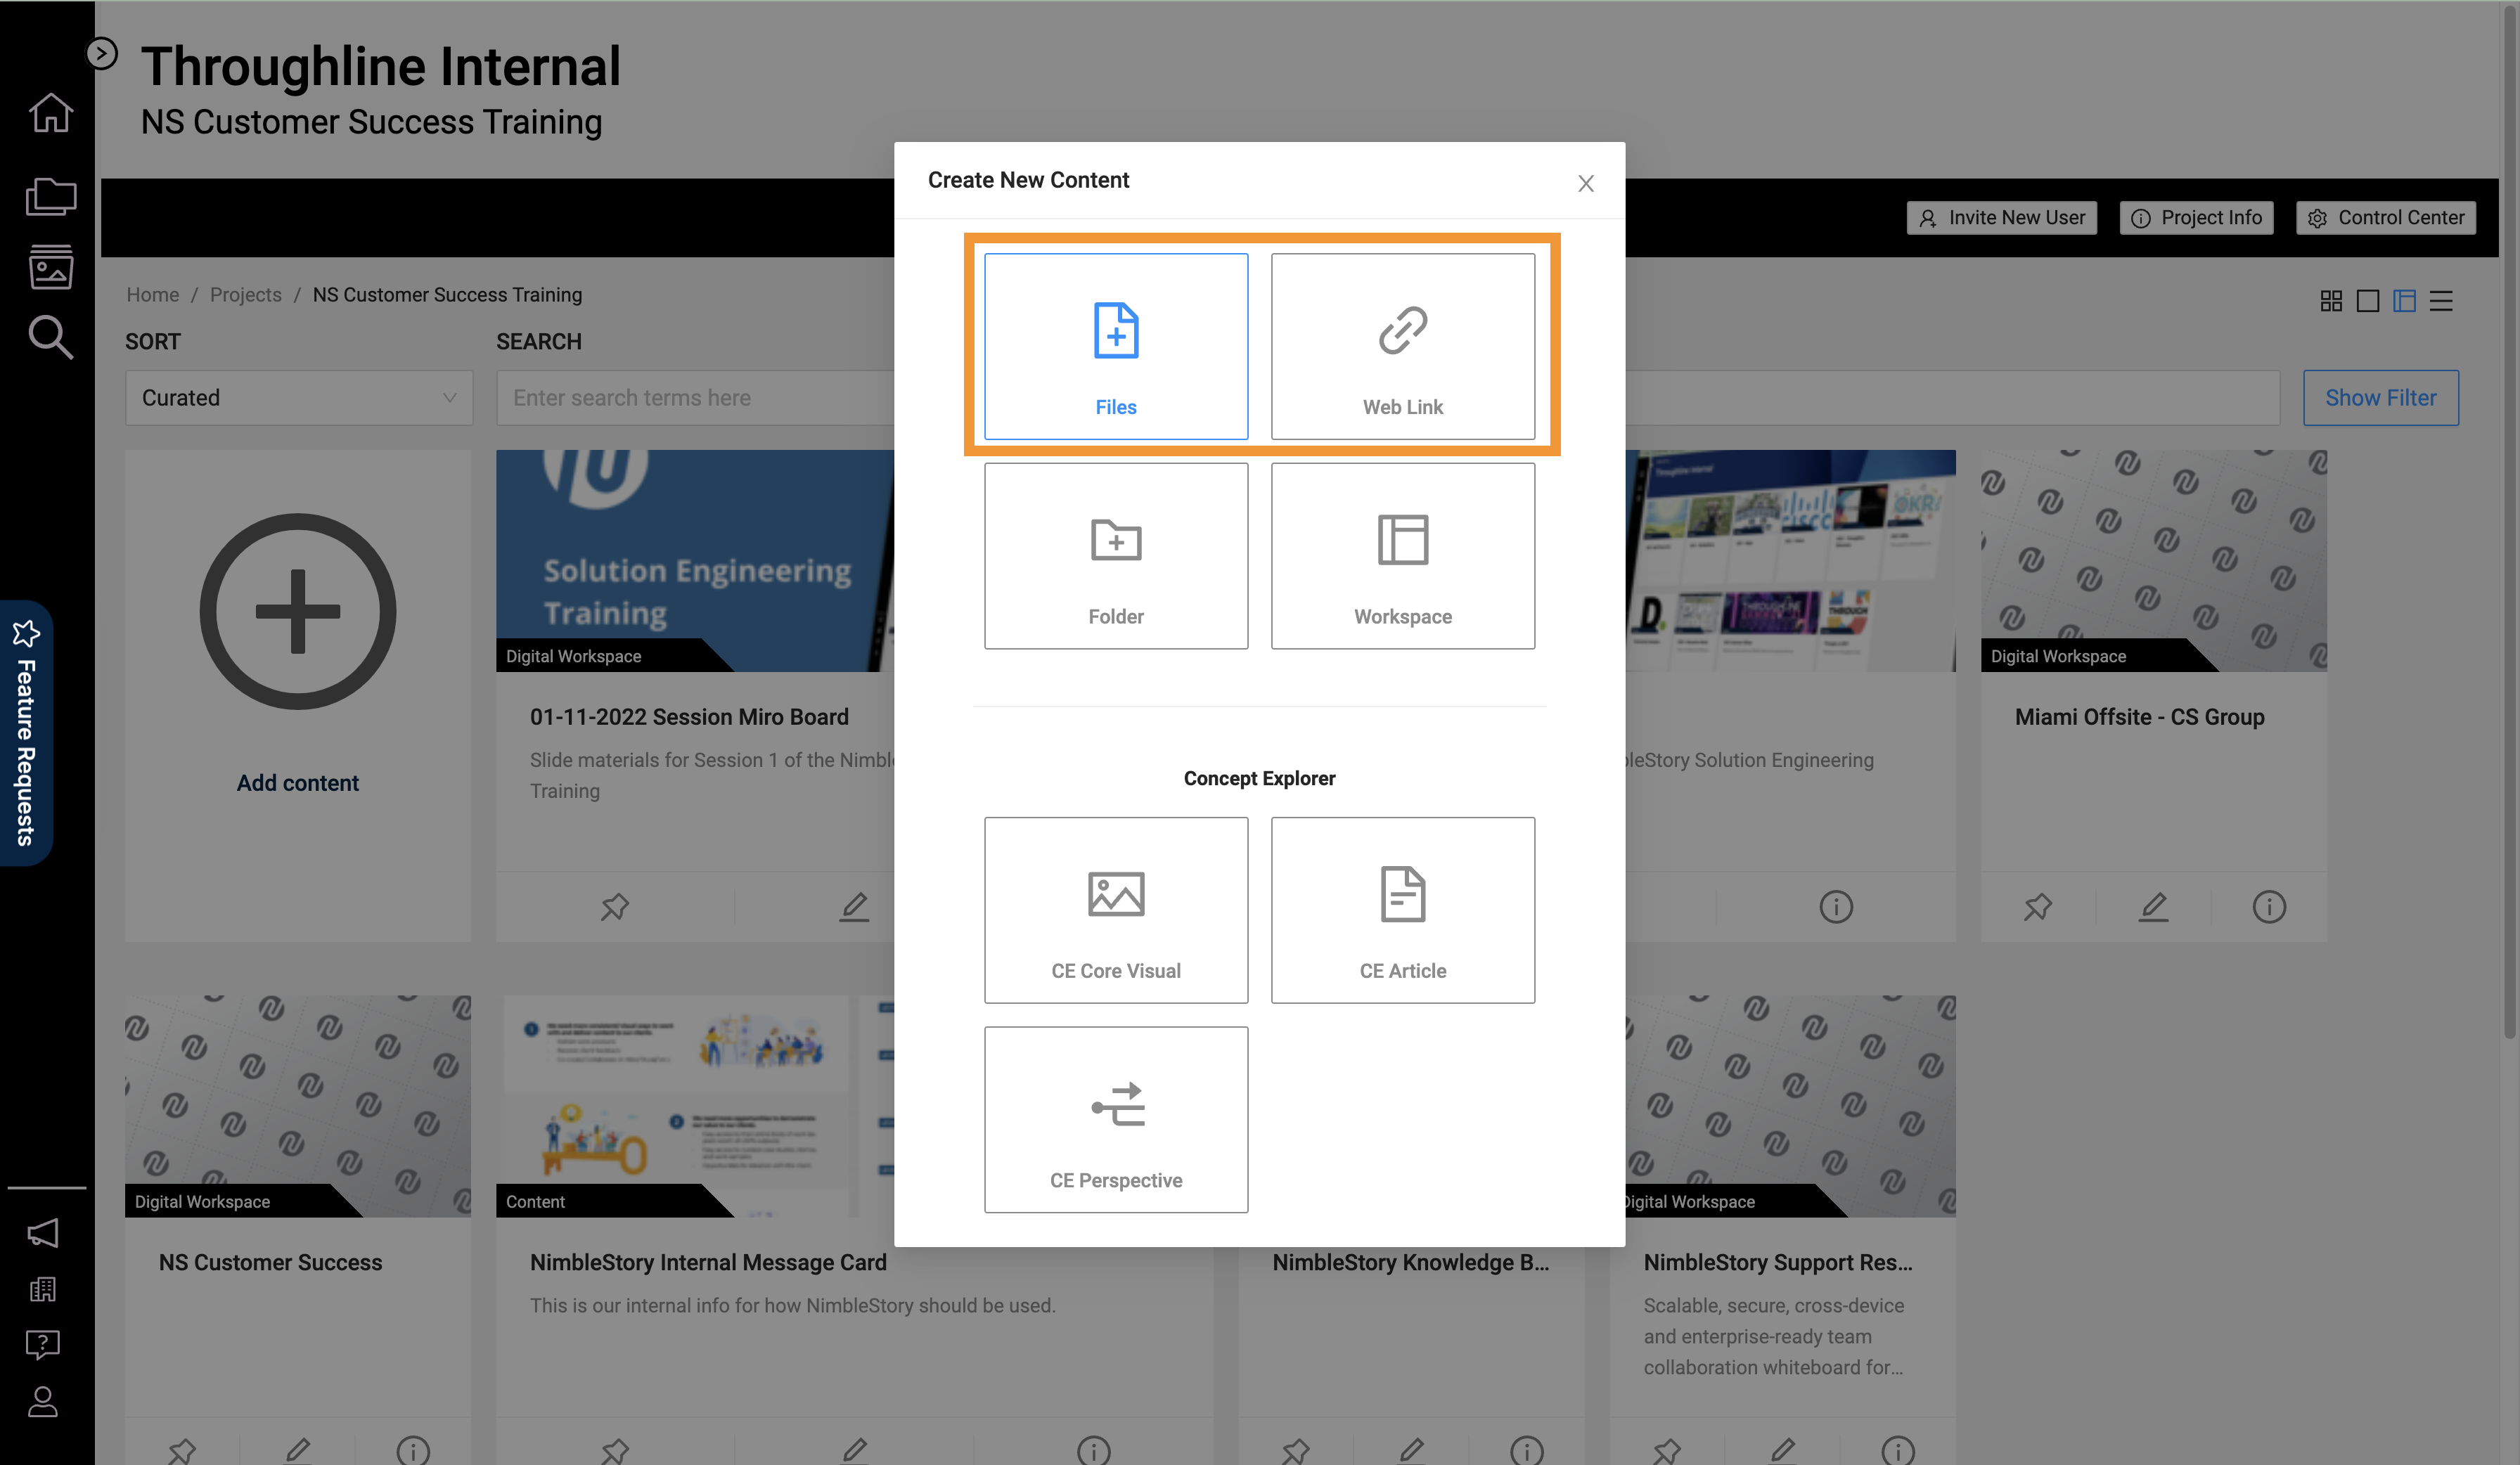Image resolution: width=2520 pixels, height=1465 pixels.
Task: Select the CE Article option
Action: point(1402,910)
